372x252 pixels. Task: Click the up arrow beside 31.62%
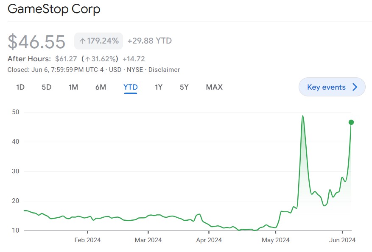point(88,59)
